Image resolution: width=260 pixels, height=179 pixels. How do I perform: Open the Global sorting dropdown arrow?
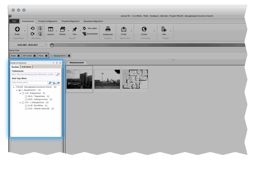[154, 31]
